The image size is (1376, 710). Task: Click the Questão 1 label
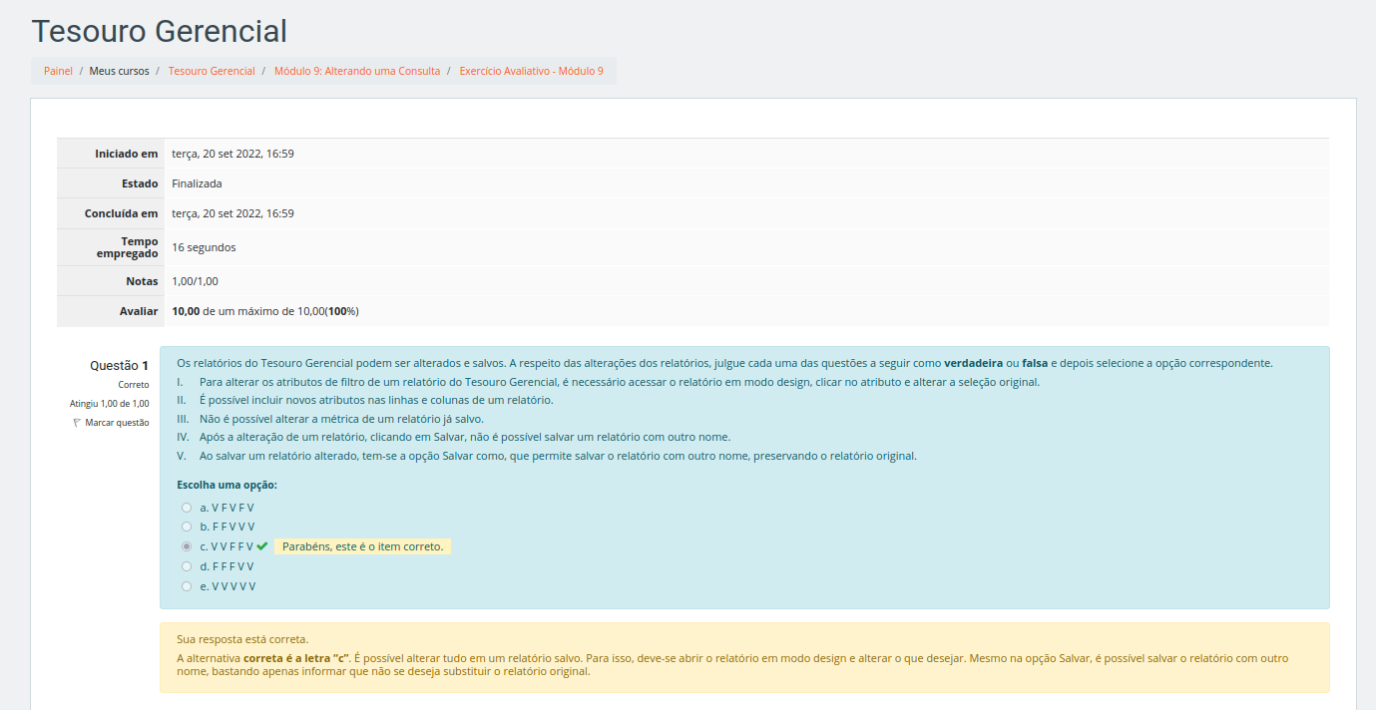tap(120, 366)
